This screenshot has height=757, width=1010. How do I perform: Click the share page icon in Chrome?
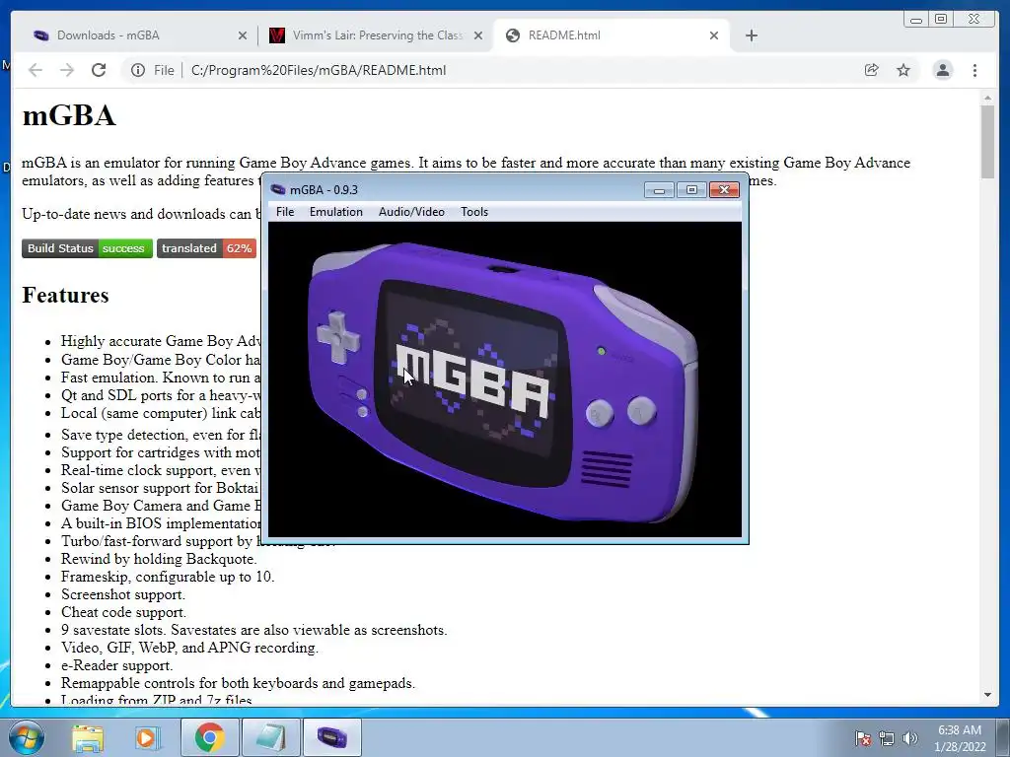pyautogui.click(x=872, y=70)
